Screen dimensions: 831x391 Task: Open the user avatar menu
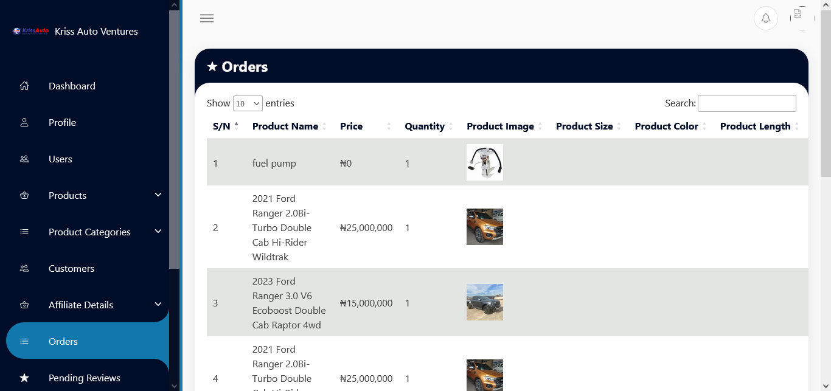802,18
